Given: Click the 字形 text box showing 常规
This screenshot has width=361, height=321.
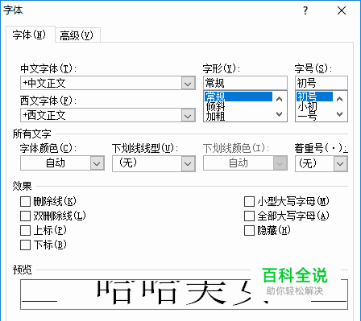Looking at the screenshot, I should point(245,83).
